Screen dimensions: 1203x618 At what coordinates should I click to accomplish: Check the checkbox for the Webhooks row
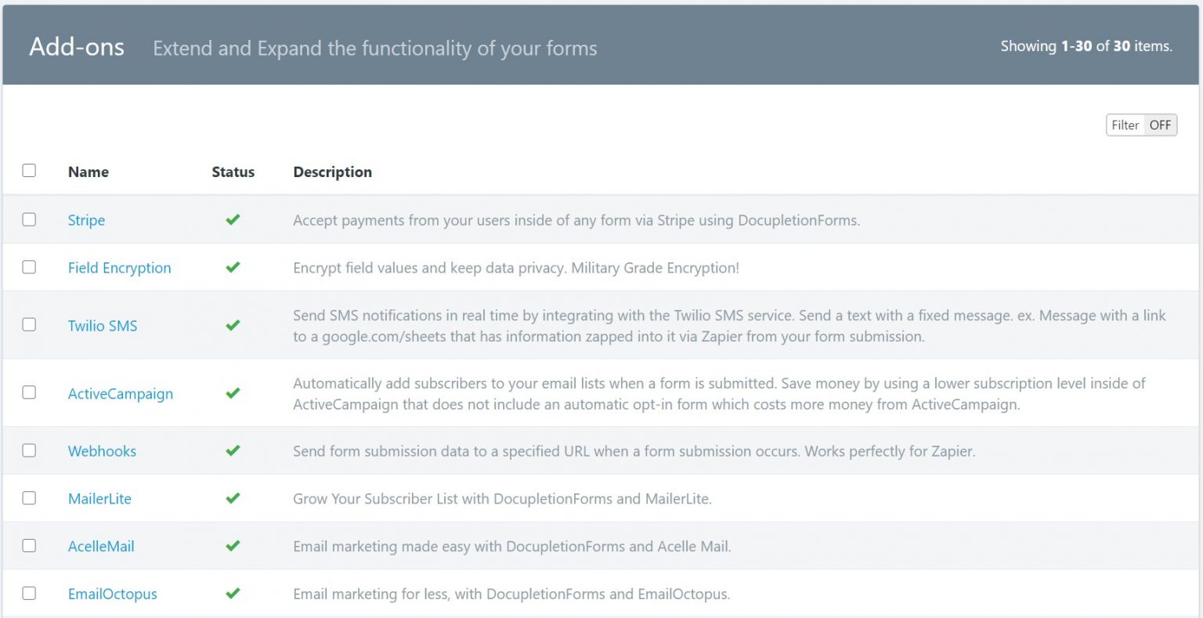[x=29, y=451]
